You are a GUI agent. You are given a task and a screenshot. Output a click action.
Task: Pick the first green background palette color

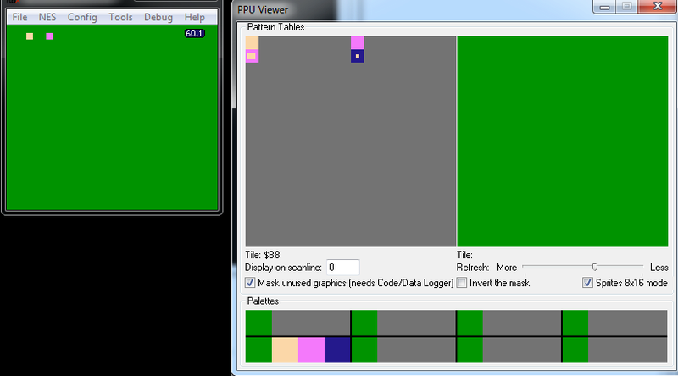pyautogui.click(x=258, y=323)
